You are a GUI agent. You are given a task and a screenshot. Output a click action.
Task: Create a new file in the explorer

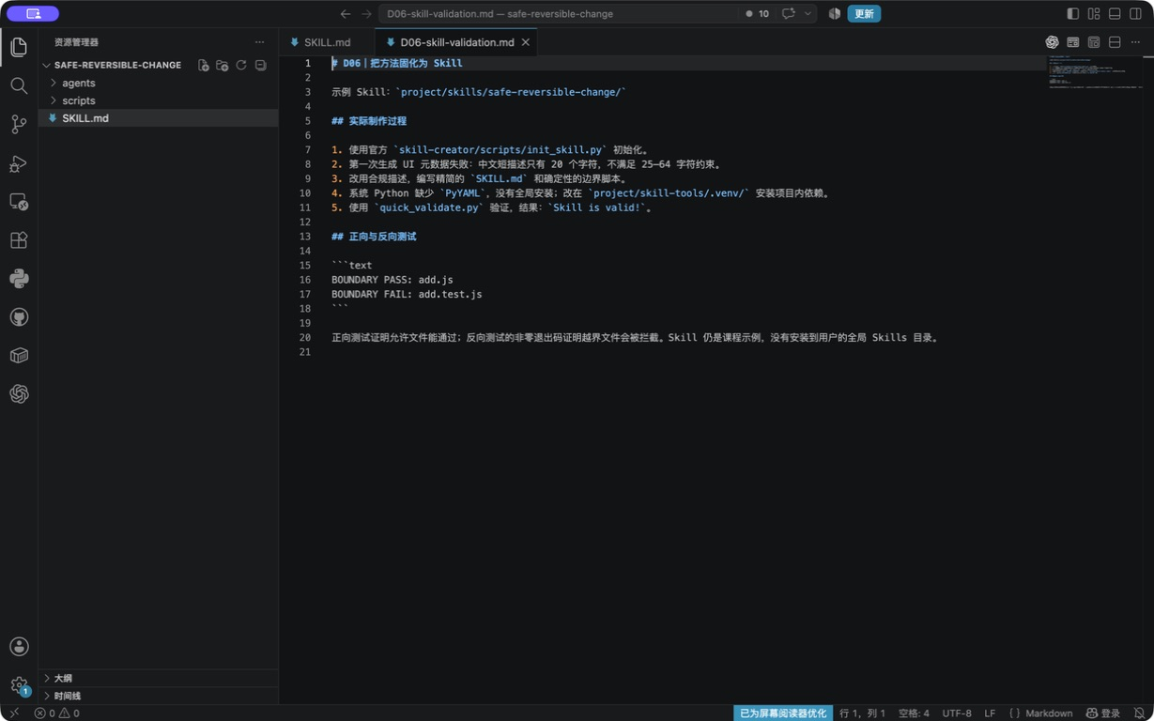pyautogui.click(x=203, y=66)
